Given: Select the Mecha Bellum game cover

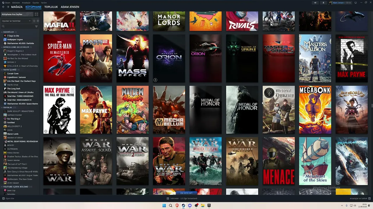Looking at the screenshot, I should click(x=169, y=110).
